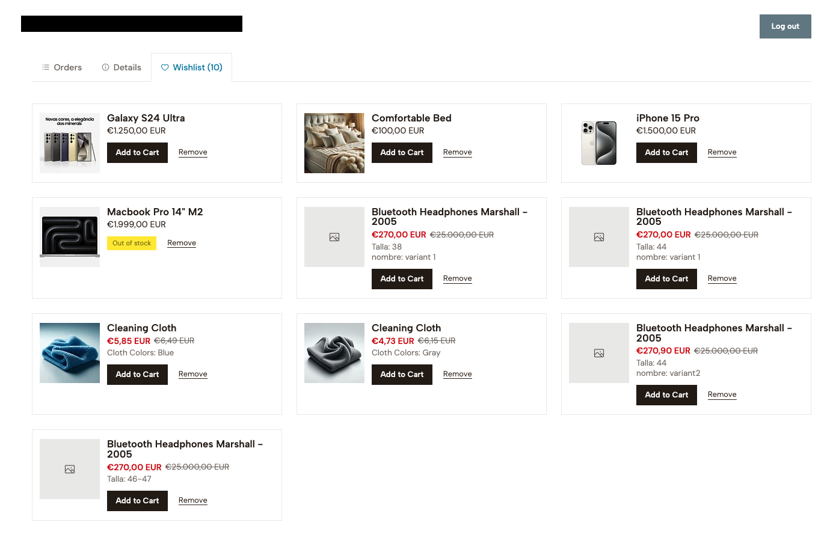
Task: Add variant2 Bluetooth Headphones to cart
Action: tap(666, 394)
